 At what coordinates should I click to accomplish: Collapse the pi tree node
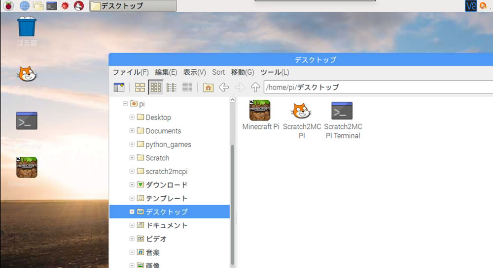125,103
